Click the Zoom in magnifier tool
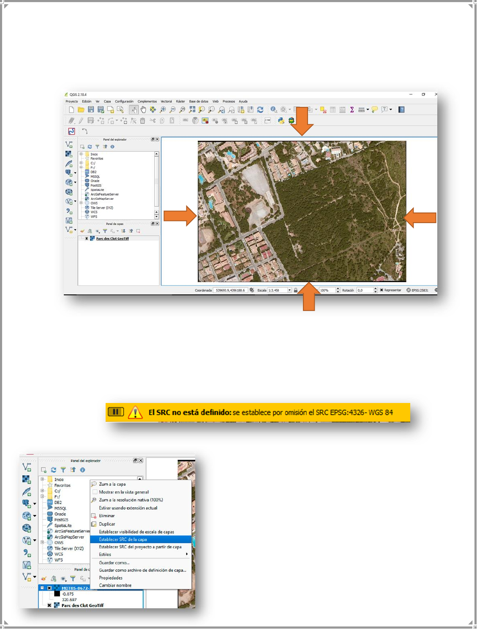 tap(163, 109)
